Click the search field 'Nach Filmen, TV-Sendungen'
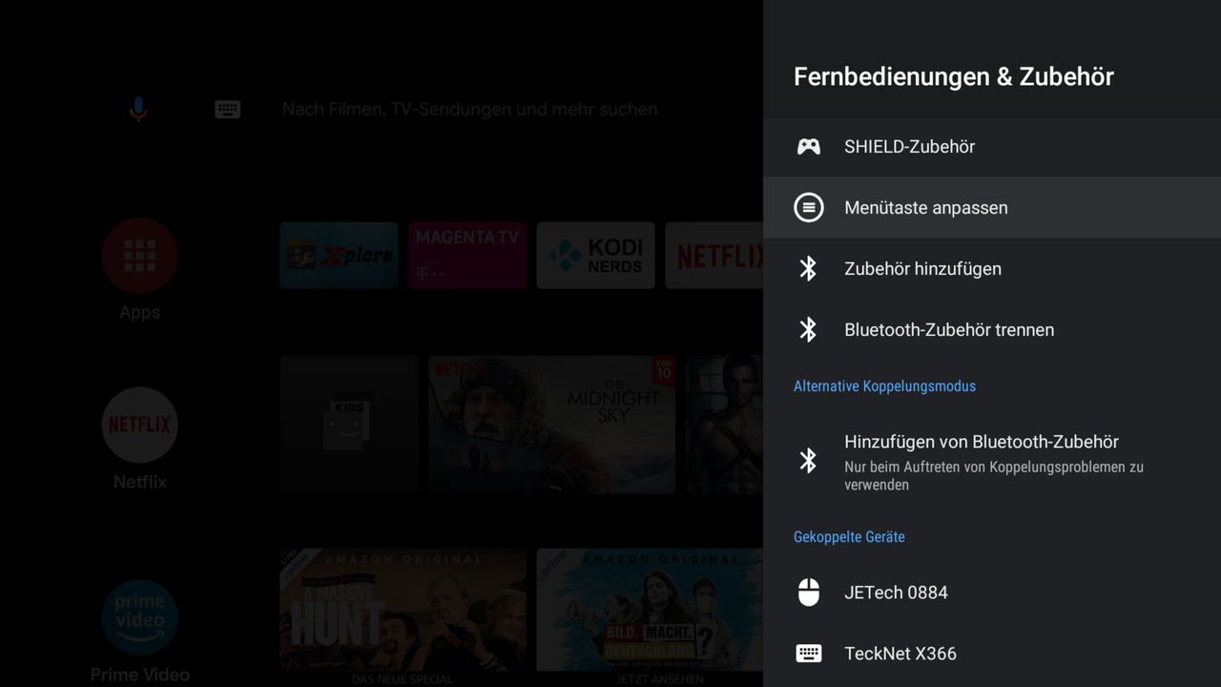Viewport: 1221px width, 687px height. coord(469,110)
